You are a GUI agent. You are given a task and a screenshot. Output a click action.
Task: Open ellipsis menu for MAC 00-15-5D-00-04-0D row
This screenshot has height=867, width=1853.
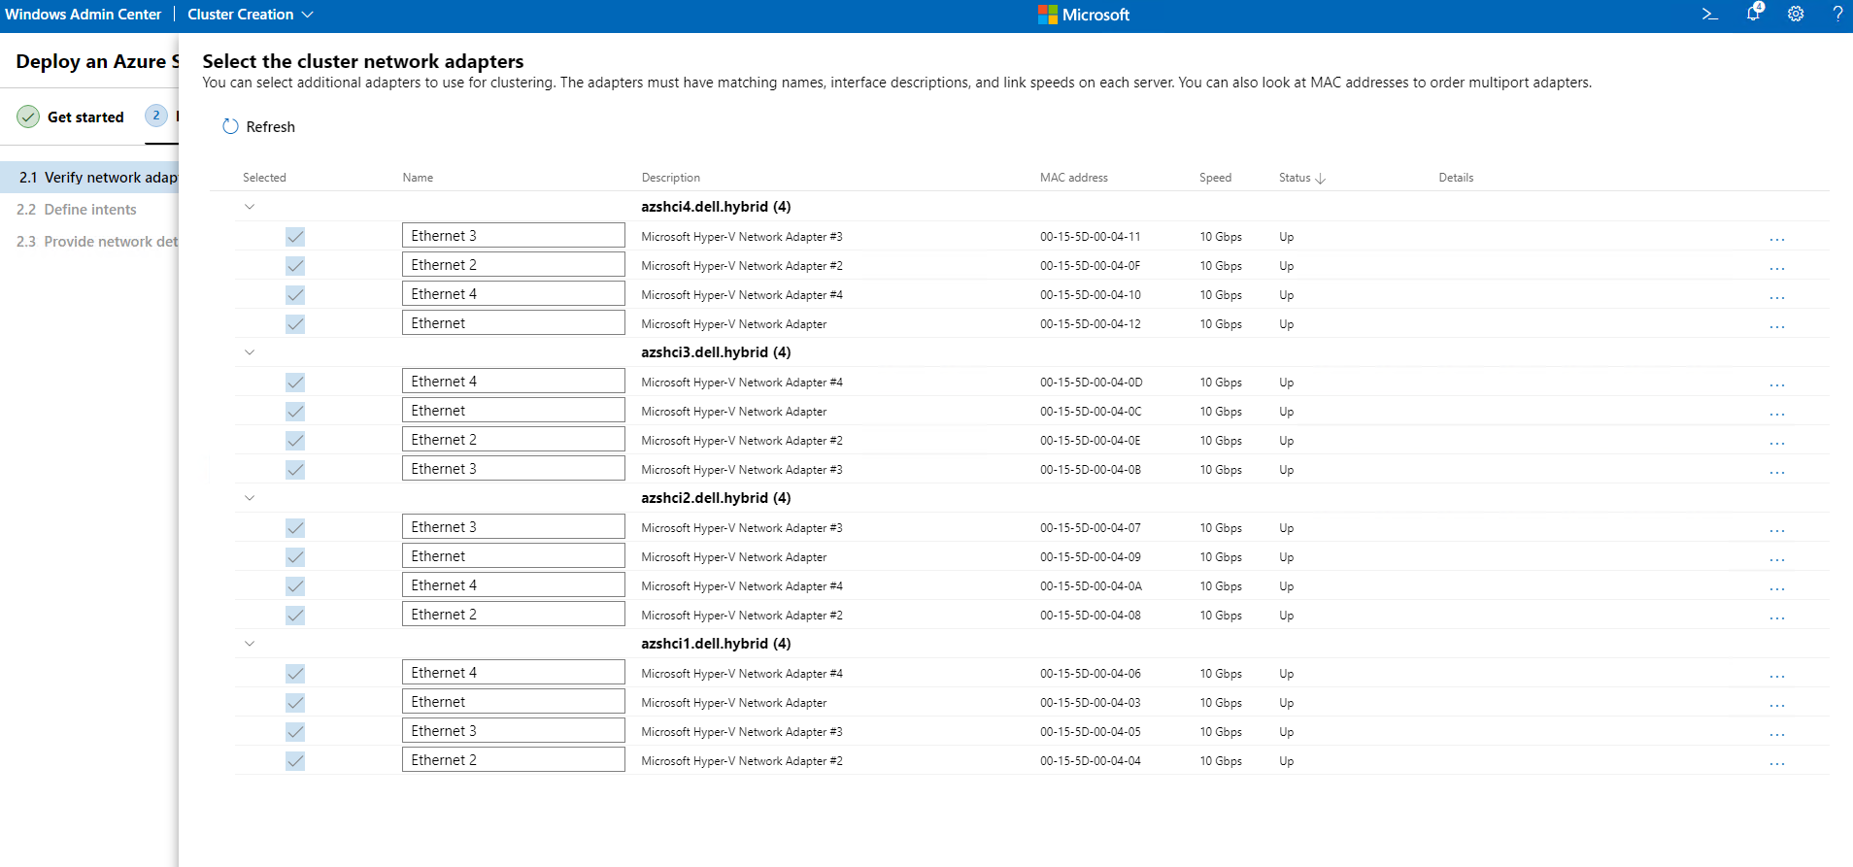click(1776, 383)
